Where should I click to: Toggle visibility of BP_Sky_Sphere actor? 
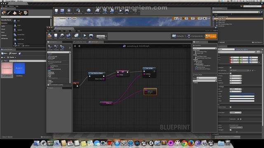[x=213, y=18]
